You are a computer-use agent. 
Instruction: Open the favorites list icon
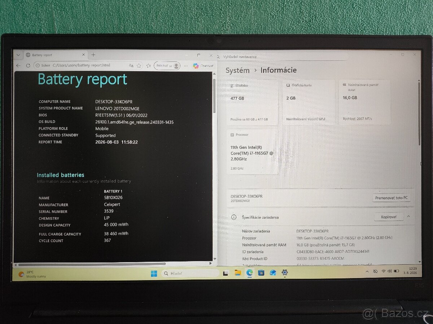(148, 66)
